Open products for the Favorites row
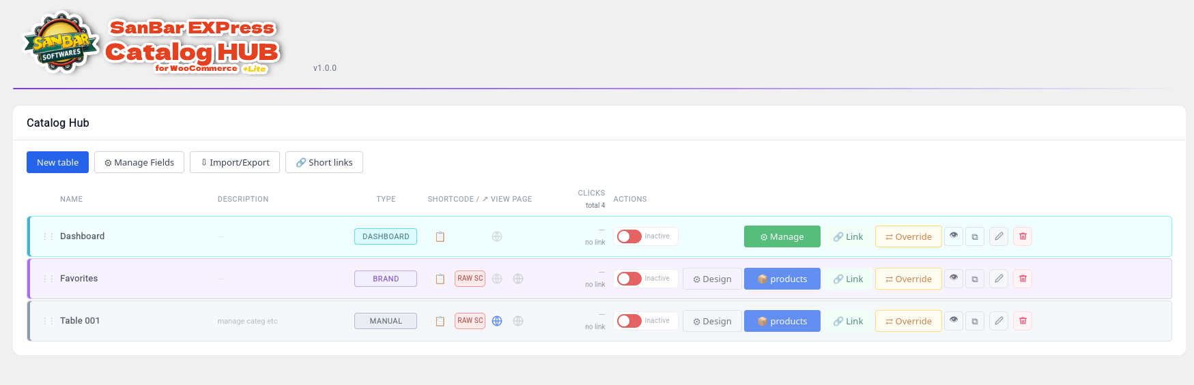The height and width of the screenshot is (385, 1194). click(x=782, y=279)
